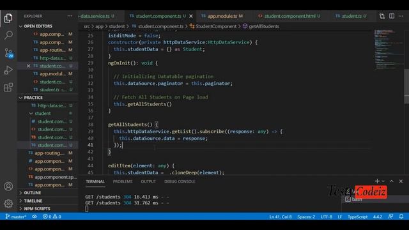Change indentation via Spaces: 2
This screenshot has height=230, width=409.
(x=306, y=217)
